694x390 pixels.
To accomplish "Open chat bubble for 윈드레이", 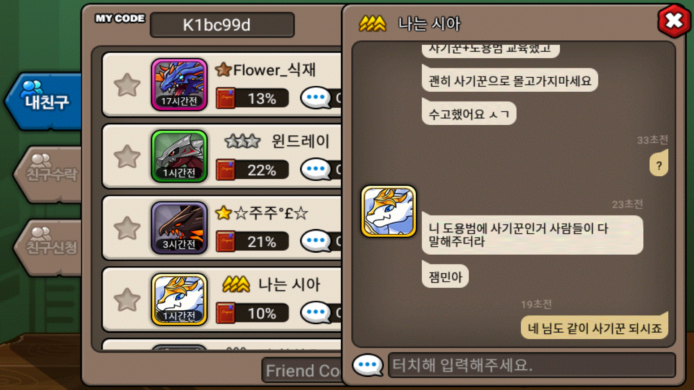I will (x=316, y=169).
